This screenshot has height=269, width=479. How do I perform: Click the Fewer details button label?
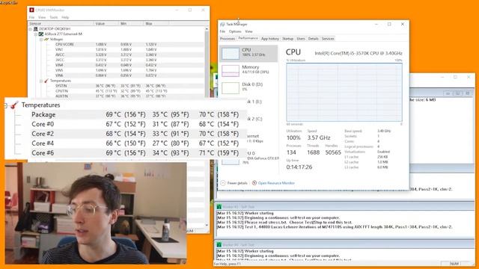pos(237,183)
